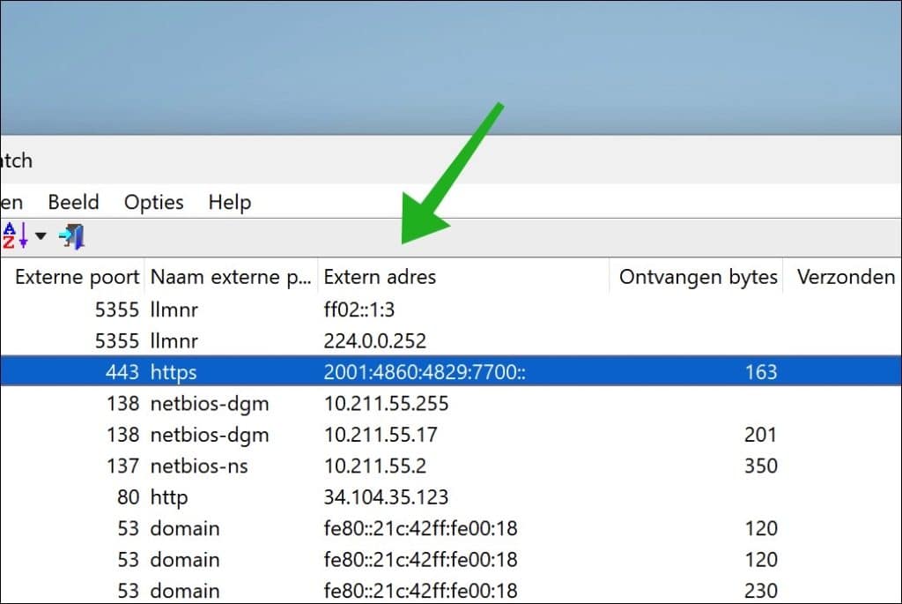The height and width of the screenshot is (604, 902).
Task: Click the received bytes value 350
Action: 760,466
